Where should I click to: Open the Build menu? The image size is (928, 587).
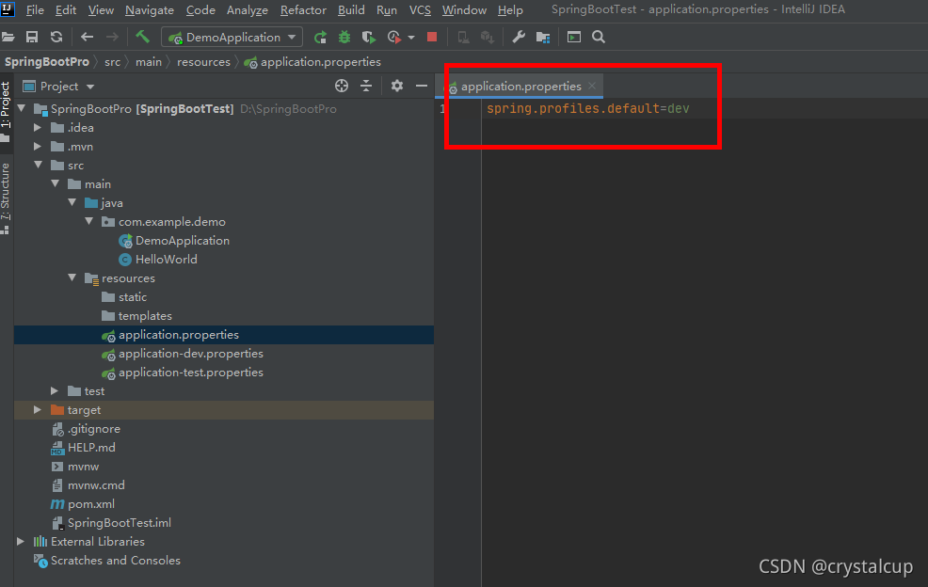(x=351, y=10)
